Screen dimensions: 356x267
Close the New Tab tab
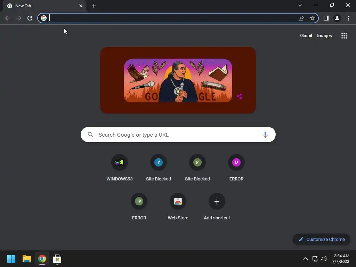pos(81,6)
